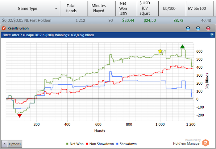Click the Hands x-axis label
This screenshot has height=149, width=216.
pos(100,131)
